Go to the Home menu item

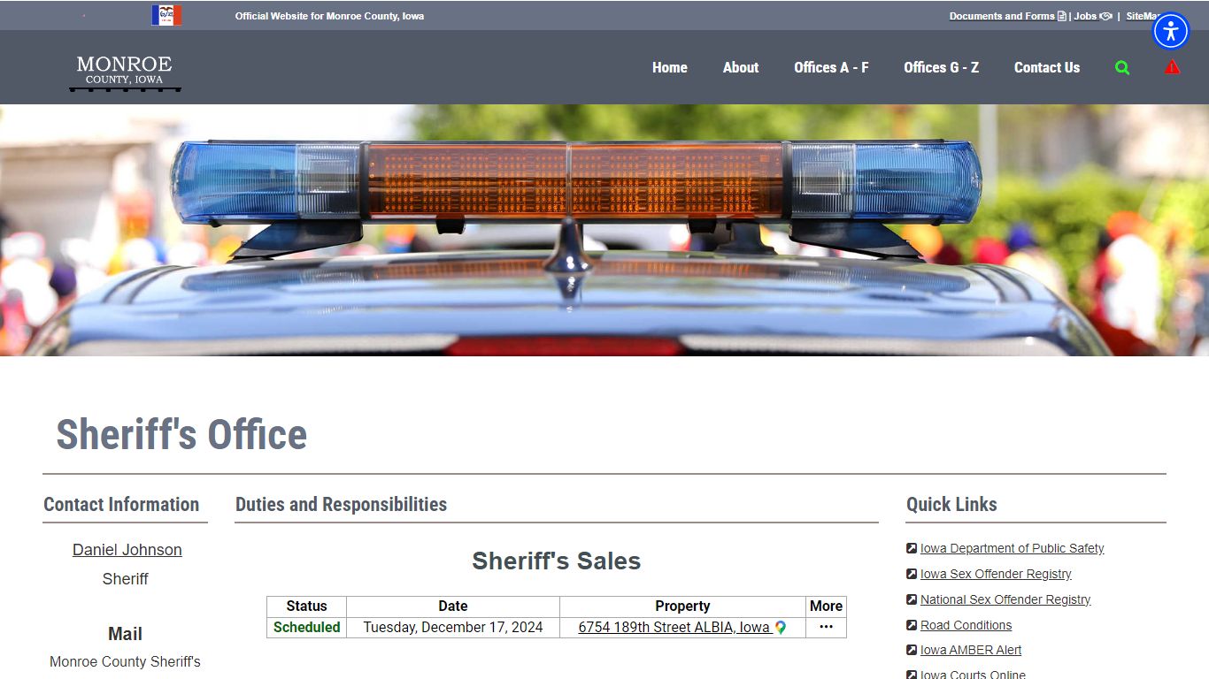tap(669, 67)
